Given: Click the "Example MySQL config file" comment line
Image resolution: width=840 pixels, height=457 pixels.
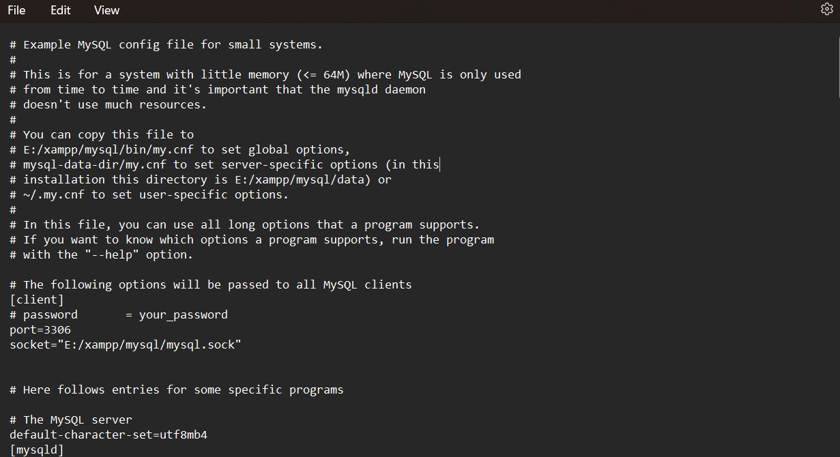Looking at the screenshot, I should point(166,44).
